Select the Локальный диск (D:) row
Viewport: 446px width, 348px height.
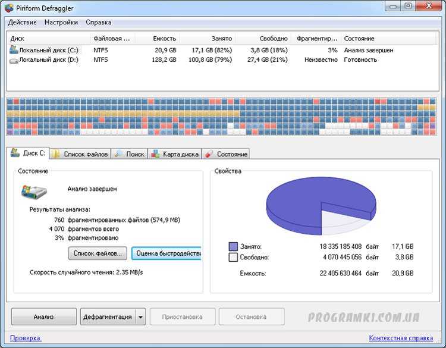click(222, 59)
